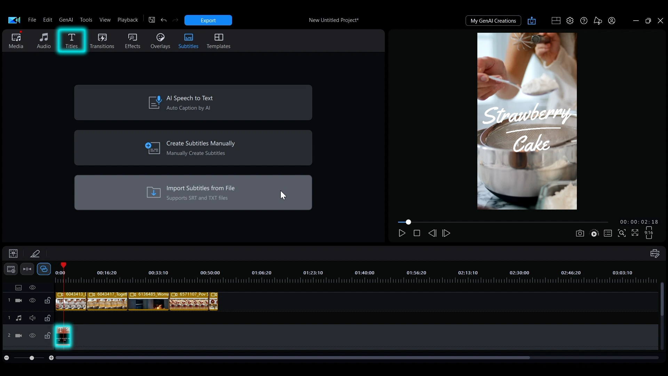Open preview quality settings icon
This screenshot has width=668, height=376.
594,233
